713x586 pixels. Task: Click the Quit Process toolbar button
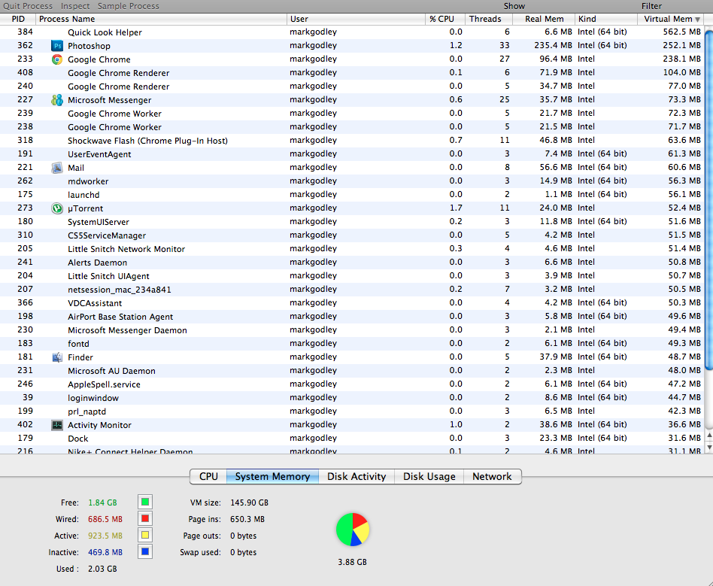(28, 6)
